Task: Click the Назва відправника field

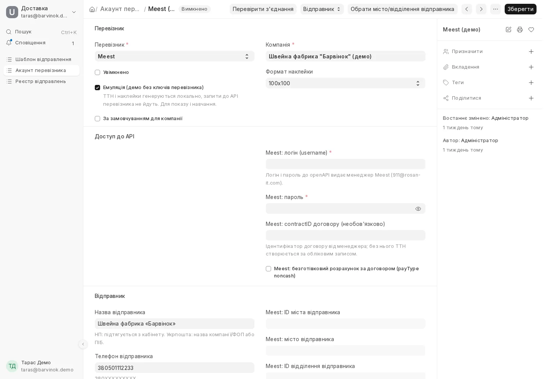Action: [x=174, y=324]
